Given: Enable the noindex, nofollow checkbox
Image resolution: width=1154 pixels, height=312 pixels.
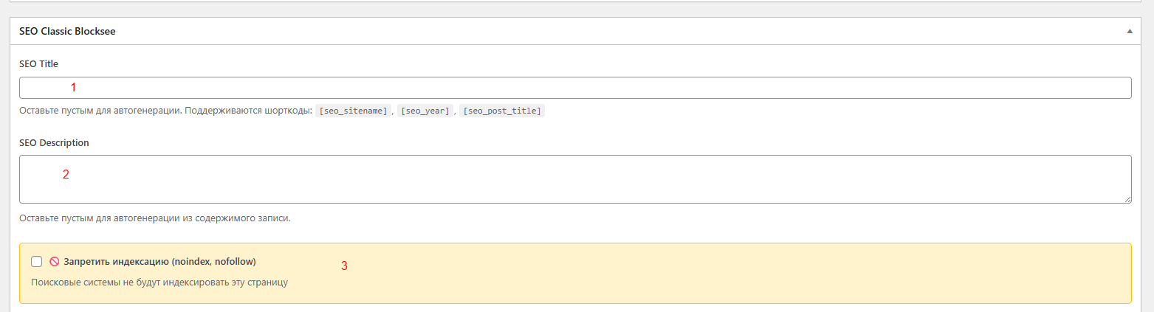Looking at the screenshot, I should coord(37,262).
